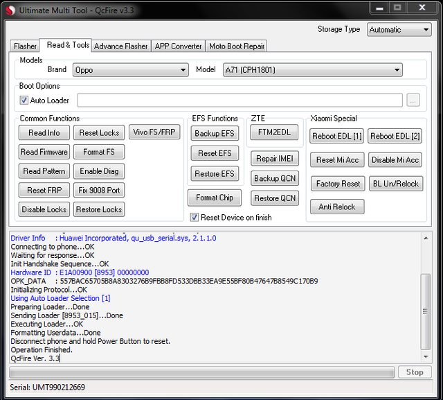This screenshot has width=443, height=400.
Task: Click the log scrollbar thumb
Action: tap(426, 311)
